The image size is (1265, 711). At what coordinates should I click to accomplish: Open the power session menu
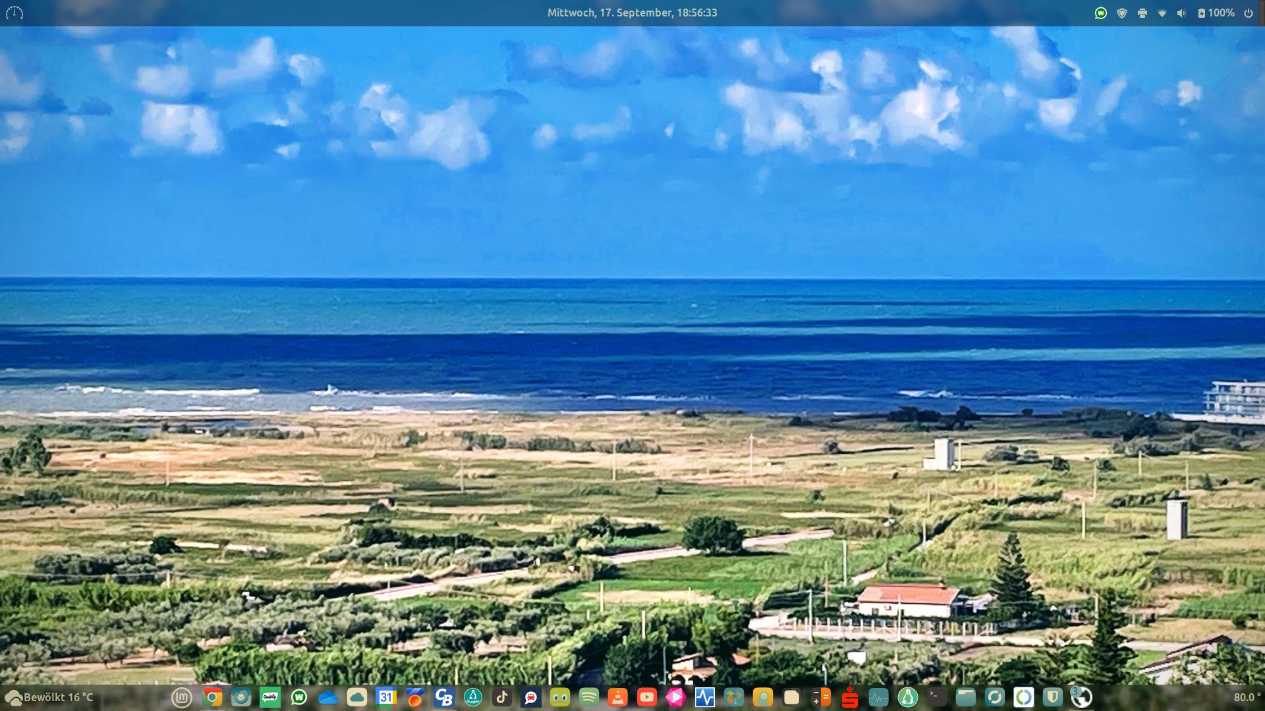pos(1249,13)
